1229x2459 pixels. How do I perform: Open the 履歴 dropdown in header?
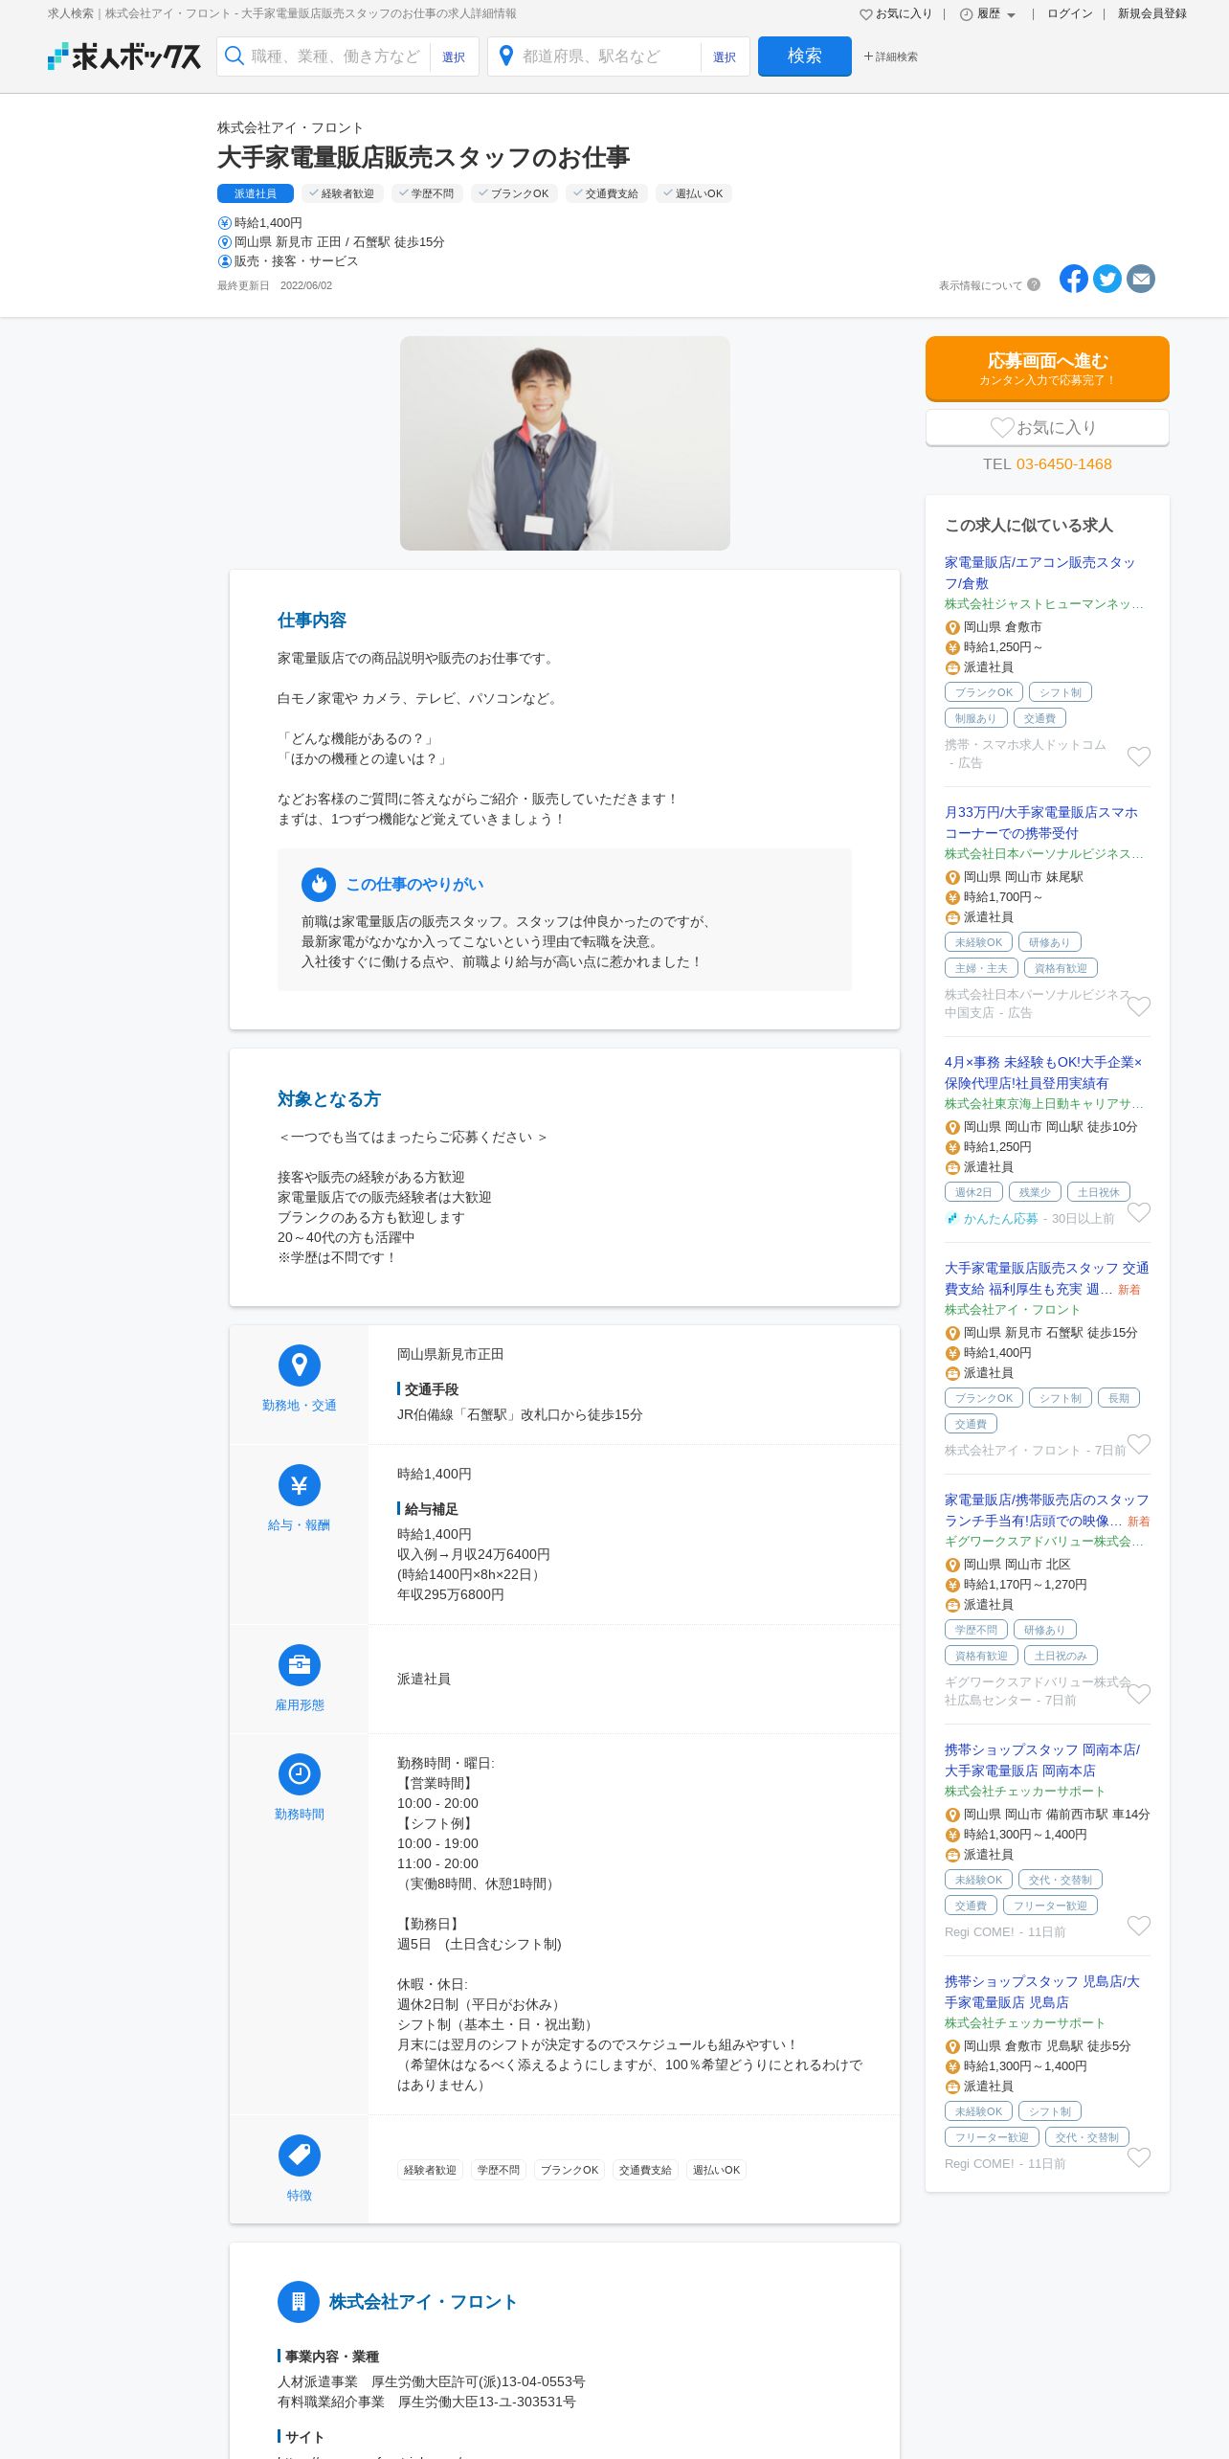point(988,14)
